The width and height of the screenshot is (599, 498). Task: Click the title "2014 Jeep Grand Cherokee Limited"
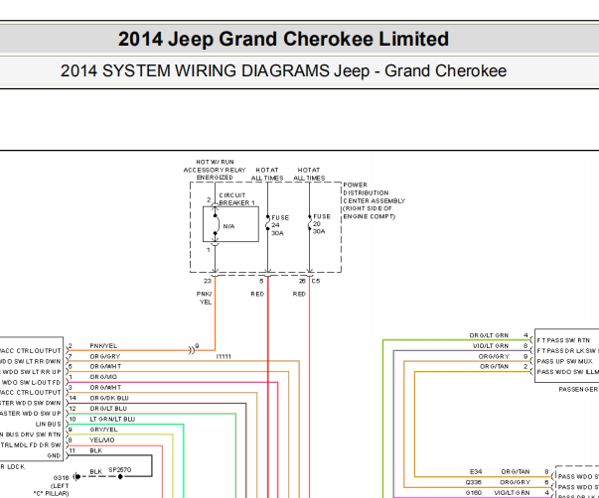point(283,39)
